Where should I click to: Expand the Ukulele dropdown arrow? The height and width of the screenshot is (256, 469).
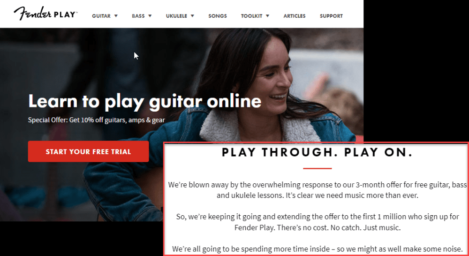click(x=192, y=16)
